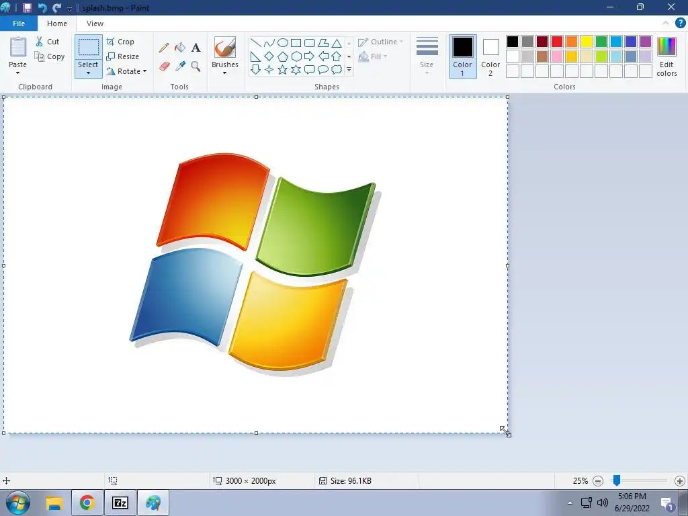Choose the Rectangle shape

coord(296,42)
